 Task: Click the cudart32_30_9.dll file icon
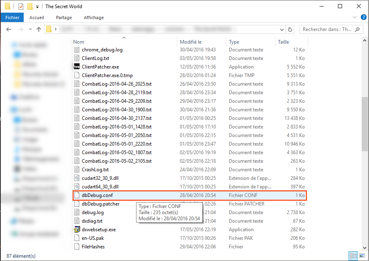coord(77,178)
